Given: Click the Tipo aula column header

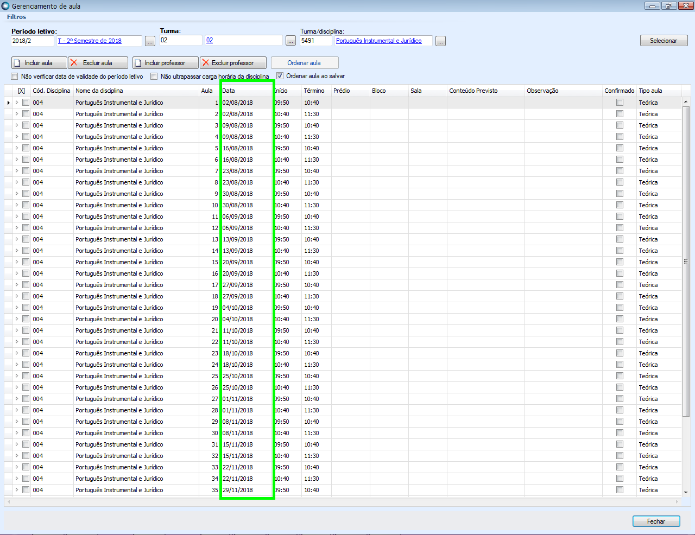Looking at the screenshot, I should [x=659, y=91].
